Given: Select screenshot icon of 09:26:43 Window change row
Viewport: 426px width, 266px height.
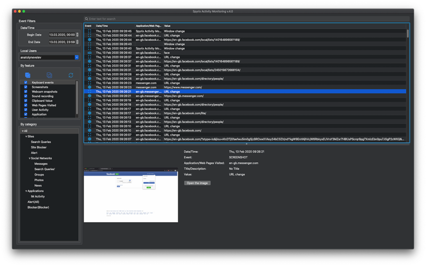Looking at the screenshot, I should click(89, 44).
